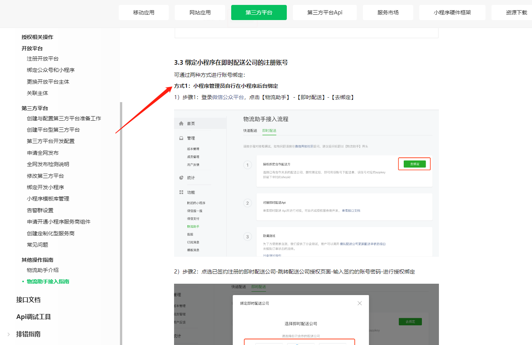Open 小程序硬件框架 tab
This screenshot has width=532, height=345.
coord(452,12)
